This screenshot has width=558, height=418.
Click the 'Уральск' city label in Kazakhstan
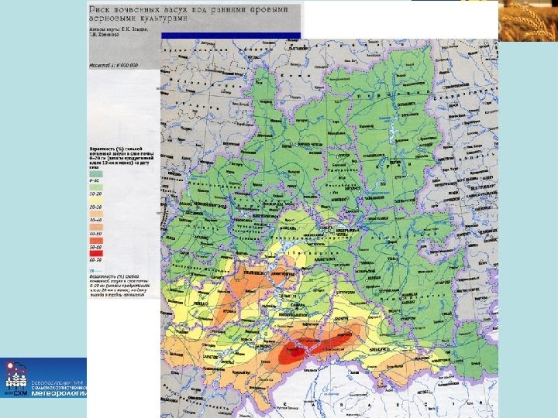310,370
